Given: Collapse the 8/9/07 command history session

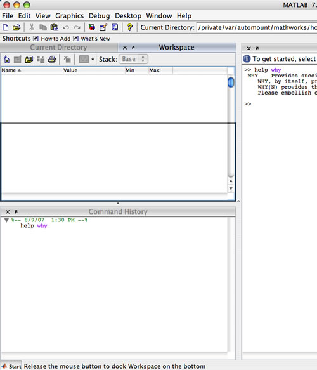Looking at the screenshot, I should (6, 220).
